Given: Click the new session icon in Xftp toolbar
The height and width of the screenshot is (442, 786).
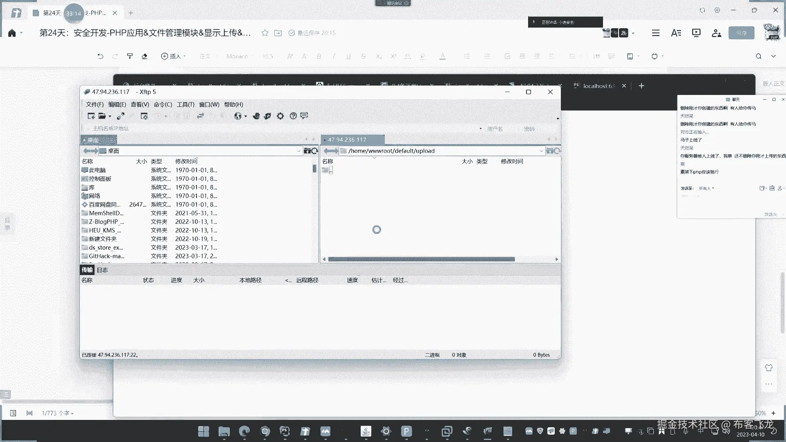Looking at the screenshot, I should pos(91,116).
